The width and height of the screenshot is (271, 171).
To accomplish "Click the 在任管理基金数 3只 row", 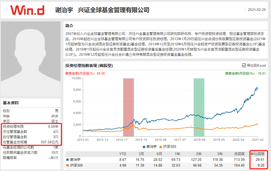I will [31, 137].
